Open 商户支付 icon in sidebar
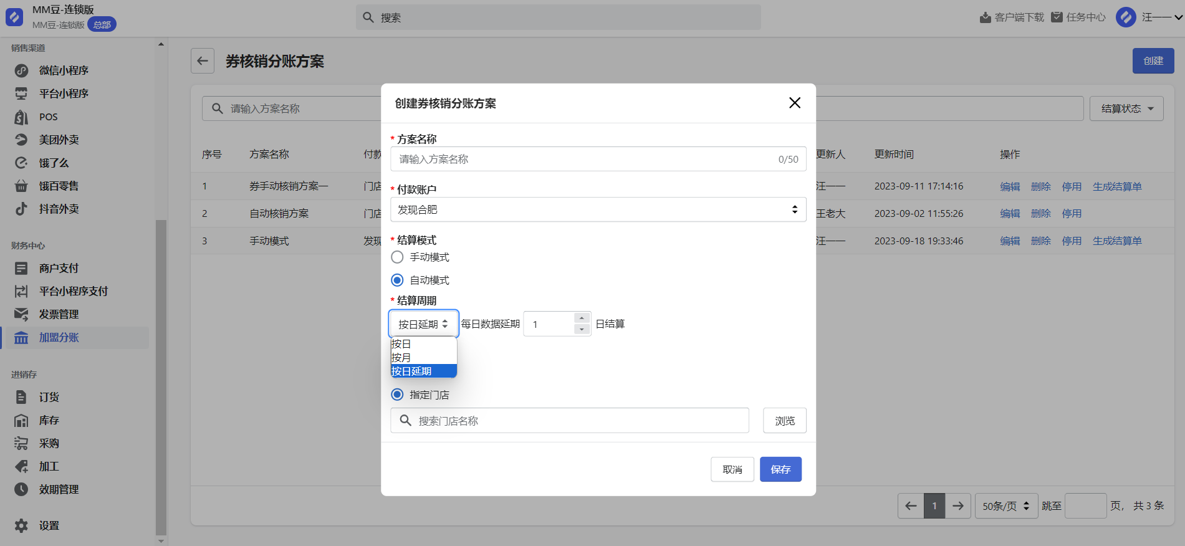The width and height of the screenshot is (1185, 546). click(21, 268)
